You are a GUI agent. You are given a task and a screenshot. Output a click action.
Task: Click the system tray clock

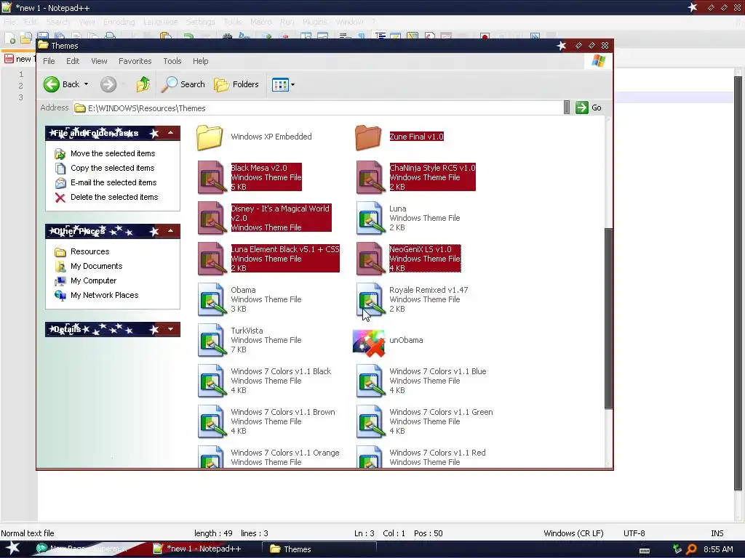[x=718, y=549]
